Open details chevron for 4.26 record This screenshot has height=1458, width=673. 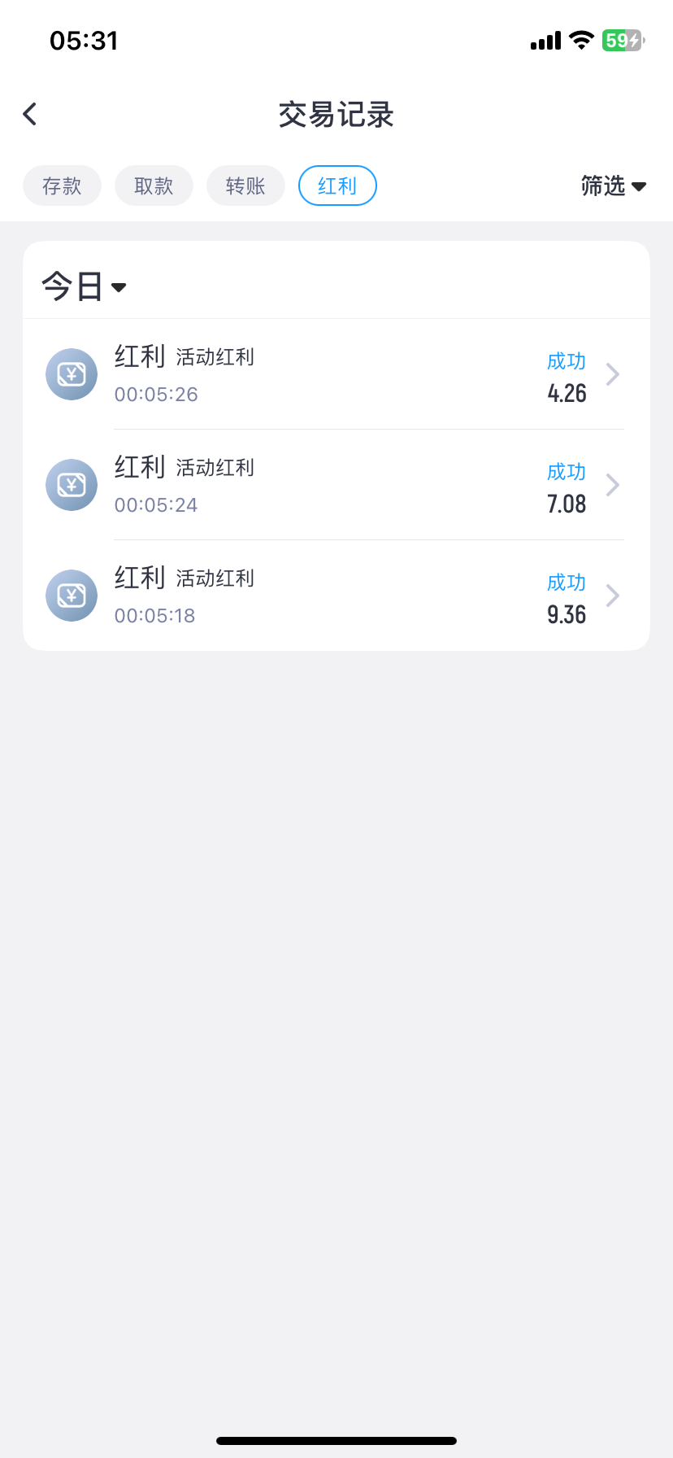click(x=613, y=374)
